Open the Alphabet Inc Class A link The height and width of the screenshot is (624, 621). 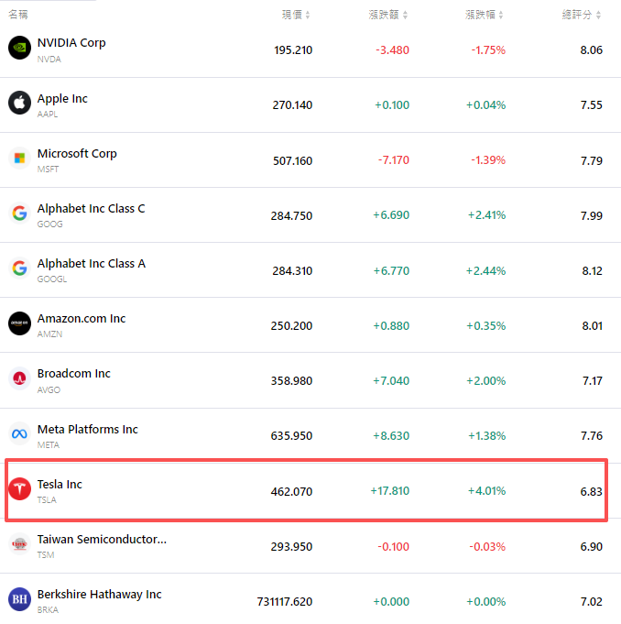click(91, 263)
